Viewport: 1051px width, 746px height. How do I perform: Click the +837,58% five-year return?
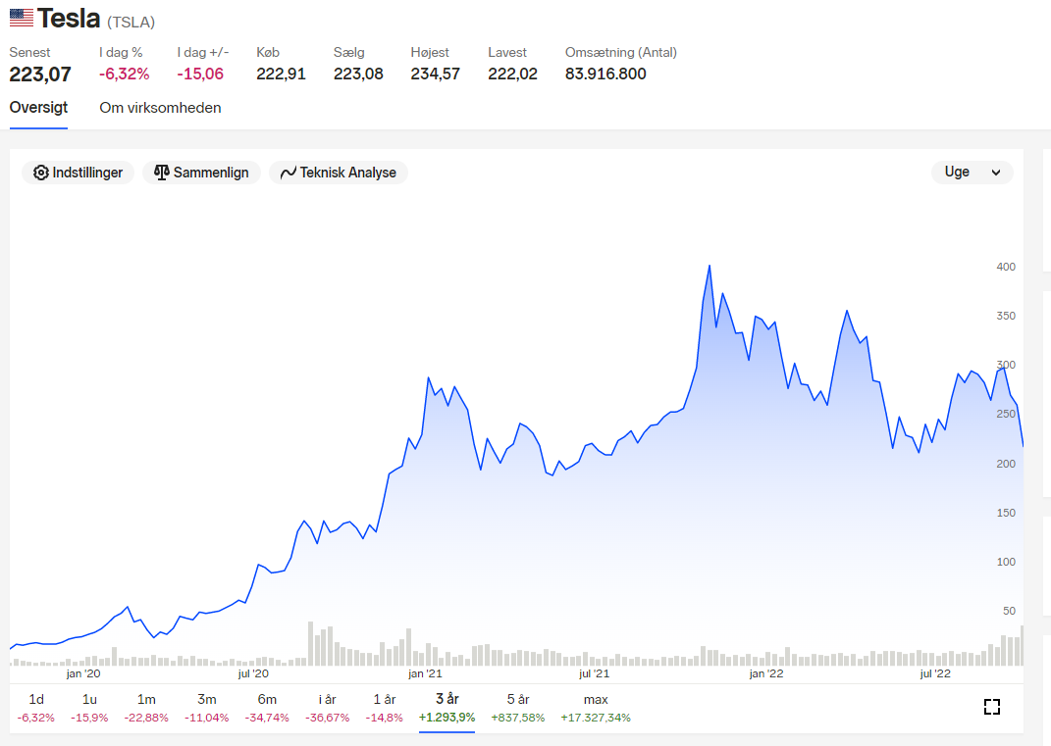tap(517, 718)
